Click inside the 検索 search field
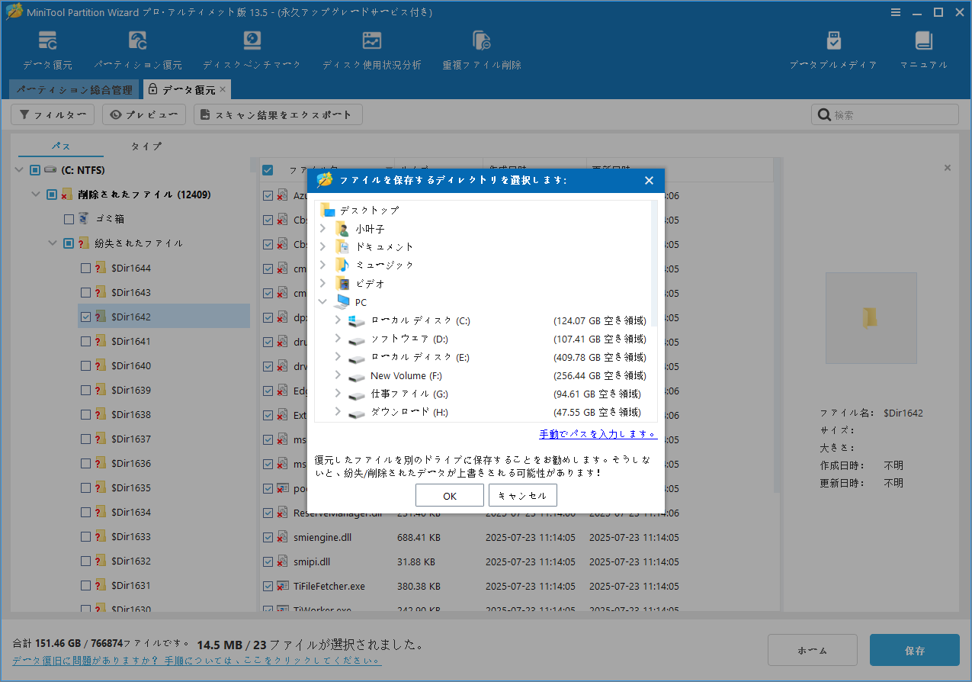 tap(884, 114)
